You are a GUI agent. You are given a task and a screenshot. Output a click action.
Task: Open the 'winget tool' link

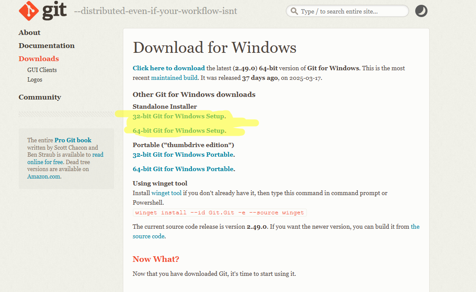pyautogui.click(x=167, y=193)
